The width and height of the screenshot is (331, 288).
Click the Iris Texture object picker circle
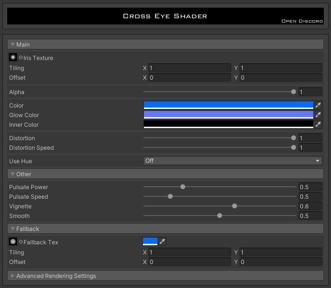click(x=21, y=58)
